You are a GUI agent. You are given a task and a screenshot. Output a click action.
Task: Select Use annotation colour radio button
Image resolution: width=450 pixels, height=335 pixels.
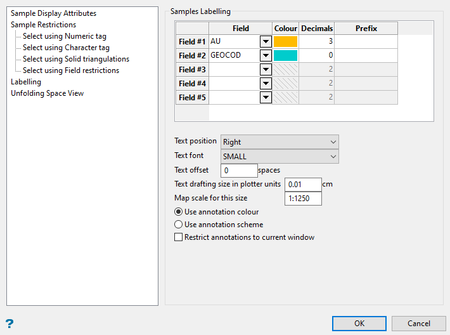click(x=178, y=212)
